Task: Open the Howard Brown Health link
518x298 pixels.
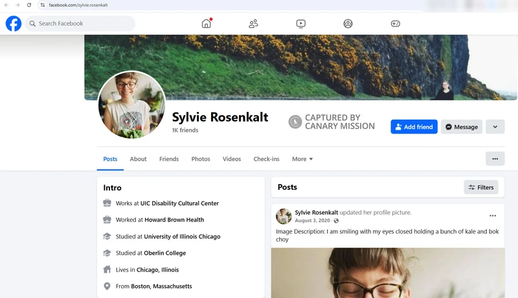Action: pyautogui.click(x=174, y=220)
